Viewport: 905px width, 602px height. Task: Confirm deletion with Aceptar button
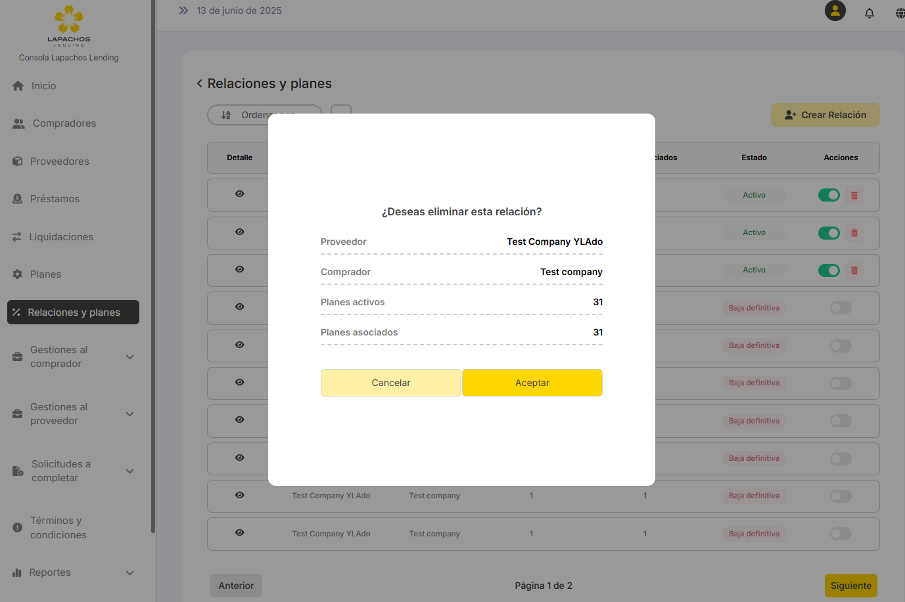[532, 383]
